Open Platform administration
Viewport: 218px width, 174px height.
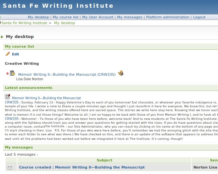168,17
